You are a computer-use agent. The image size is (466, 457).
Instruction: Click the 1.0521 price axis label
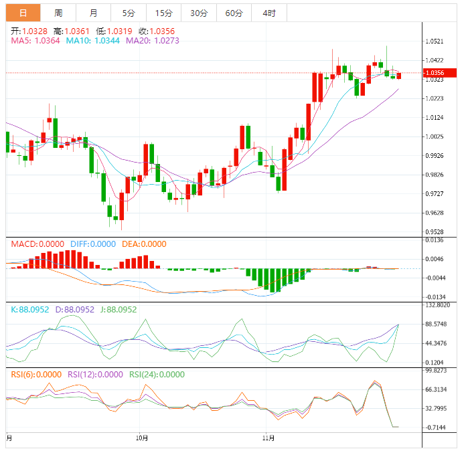(435, 41)
